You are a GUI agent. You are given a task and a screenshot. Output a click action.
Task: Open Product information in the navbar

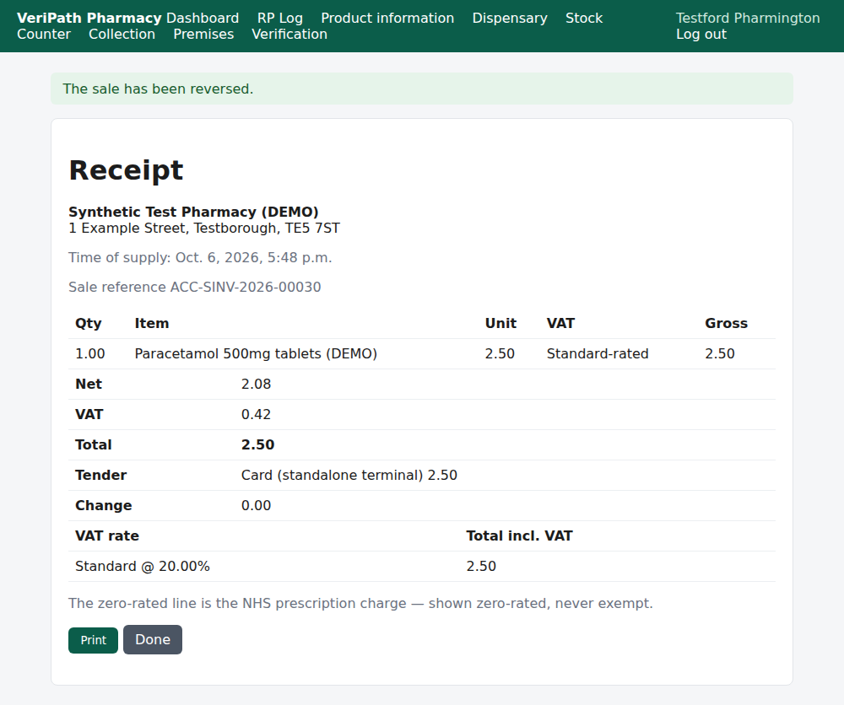pos(387,18)
